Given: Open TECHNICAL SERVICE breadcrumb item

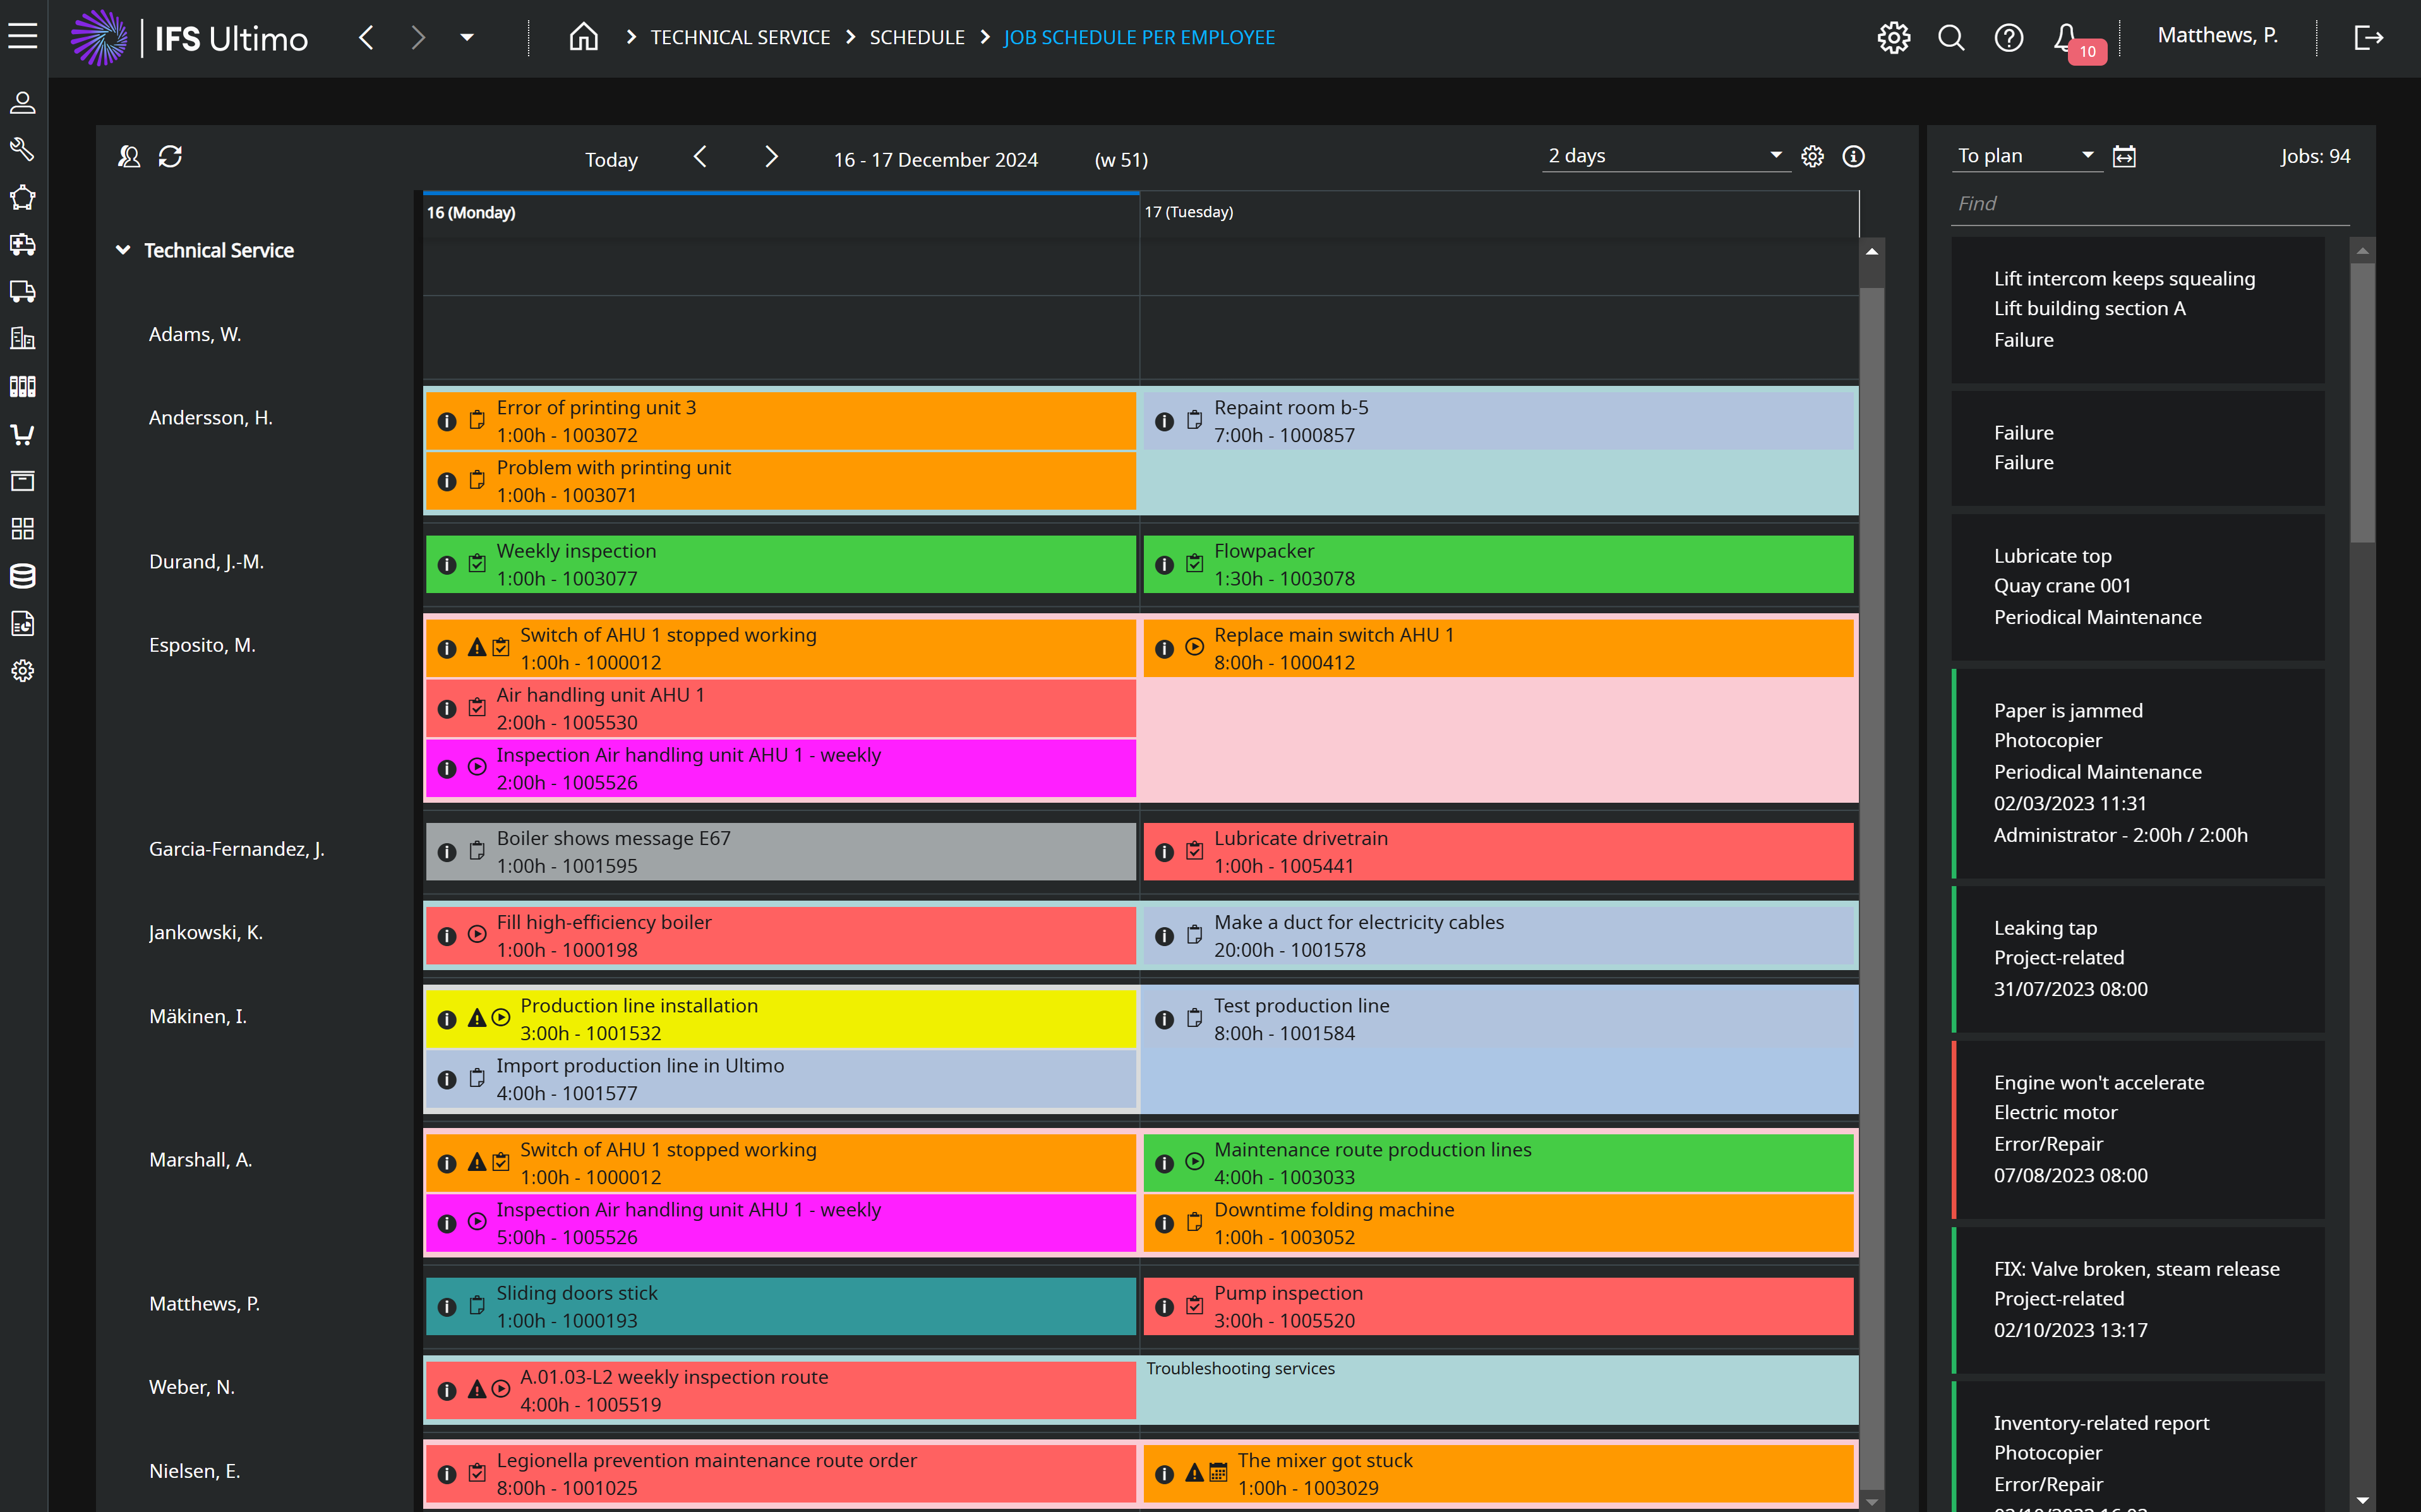Looking at the screenshot, I should 740,38.
